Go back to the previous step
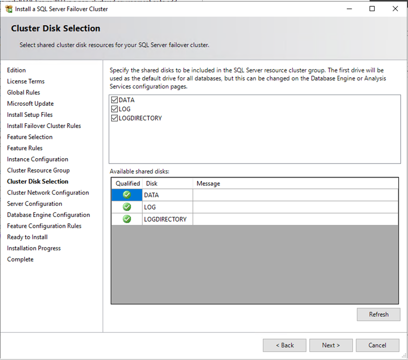The height and width of the screenshot is (360, 408). coord(285,345)
